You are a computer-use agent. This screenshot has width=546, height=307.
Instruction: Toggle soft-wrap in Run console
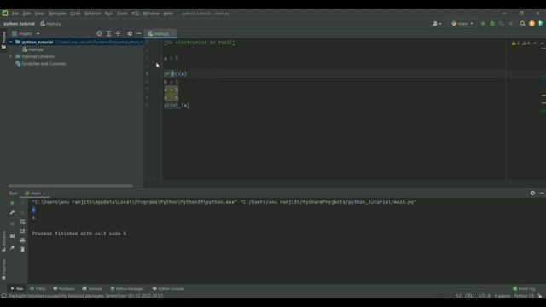click(x=23, y=222)
